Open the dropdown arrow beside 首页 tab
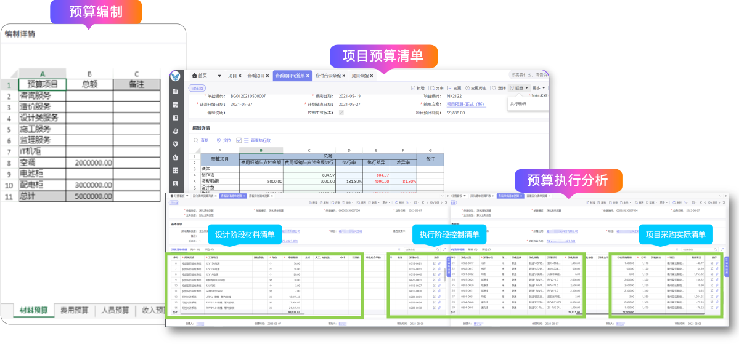739x344 pixels. 219,76
